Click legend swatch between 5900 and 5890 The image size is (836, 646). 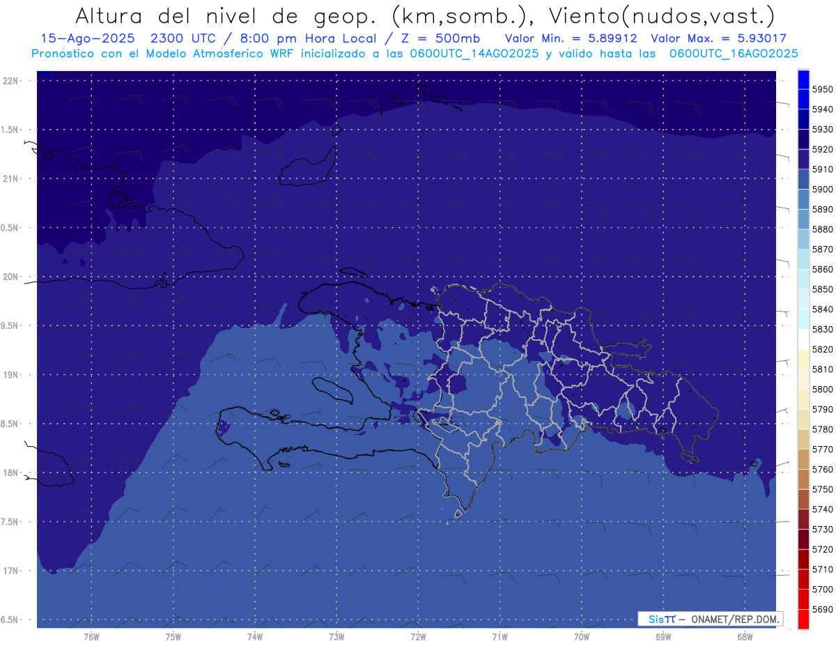pyautogui.click(x=803, y=199)
